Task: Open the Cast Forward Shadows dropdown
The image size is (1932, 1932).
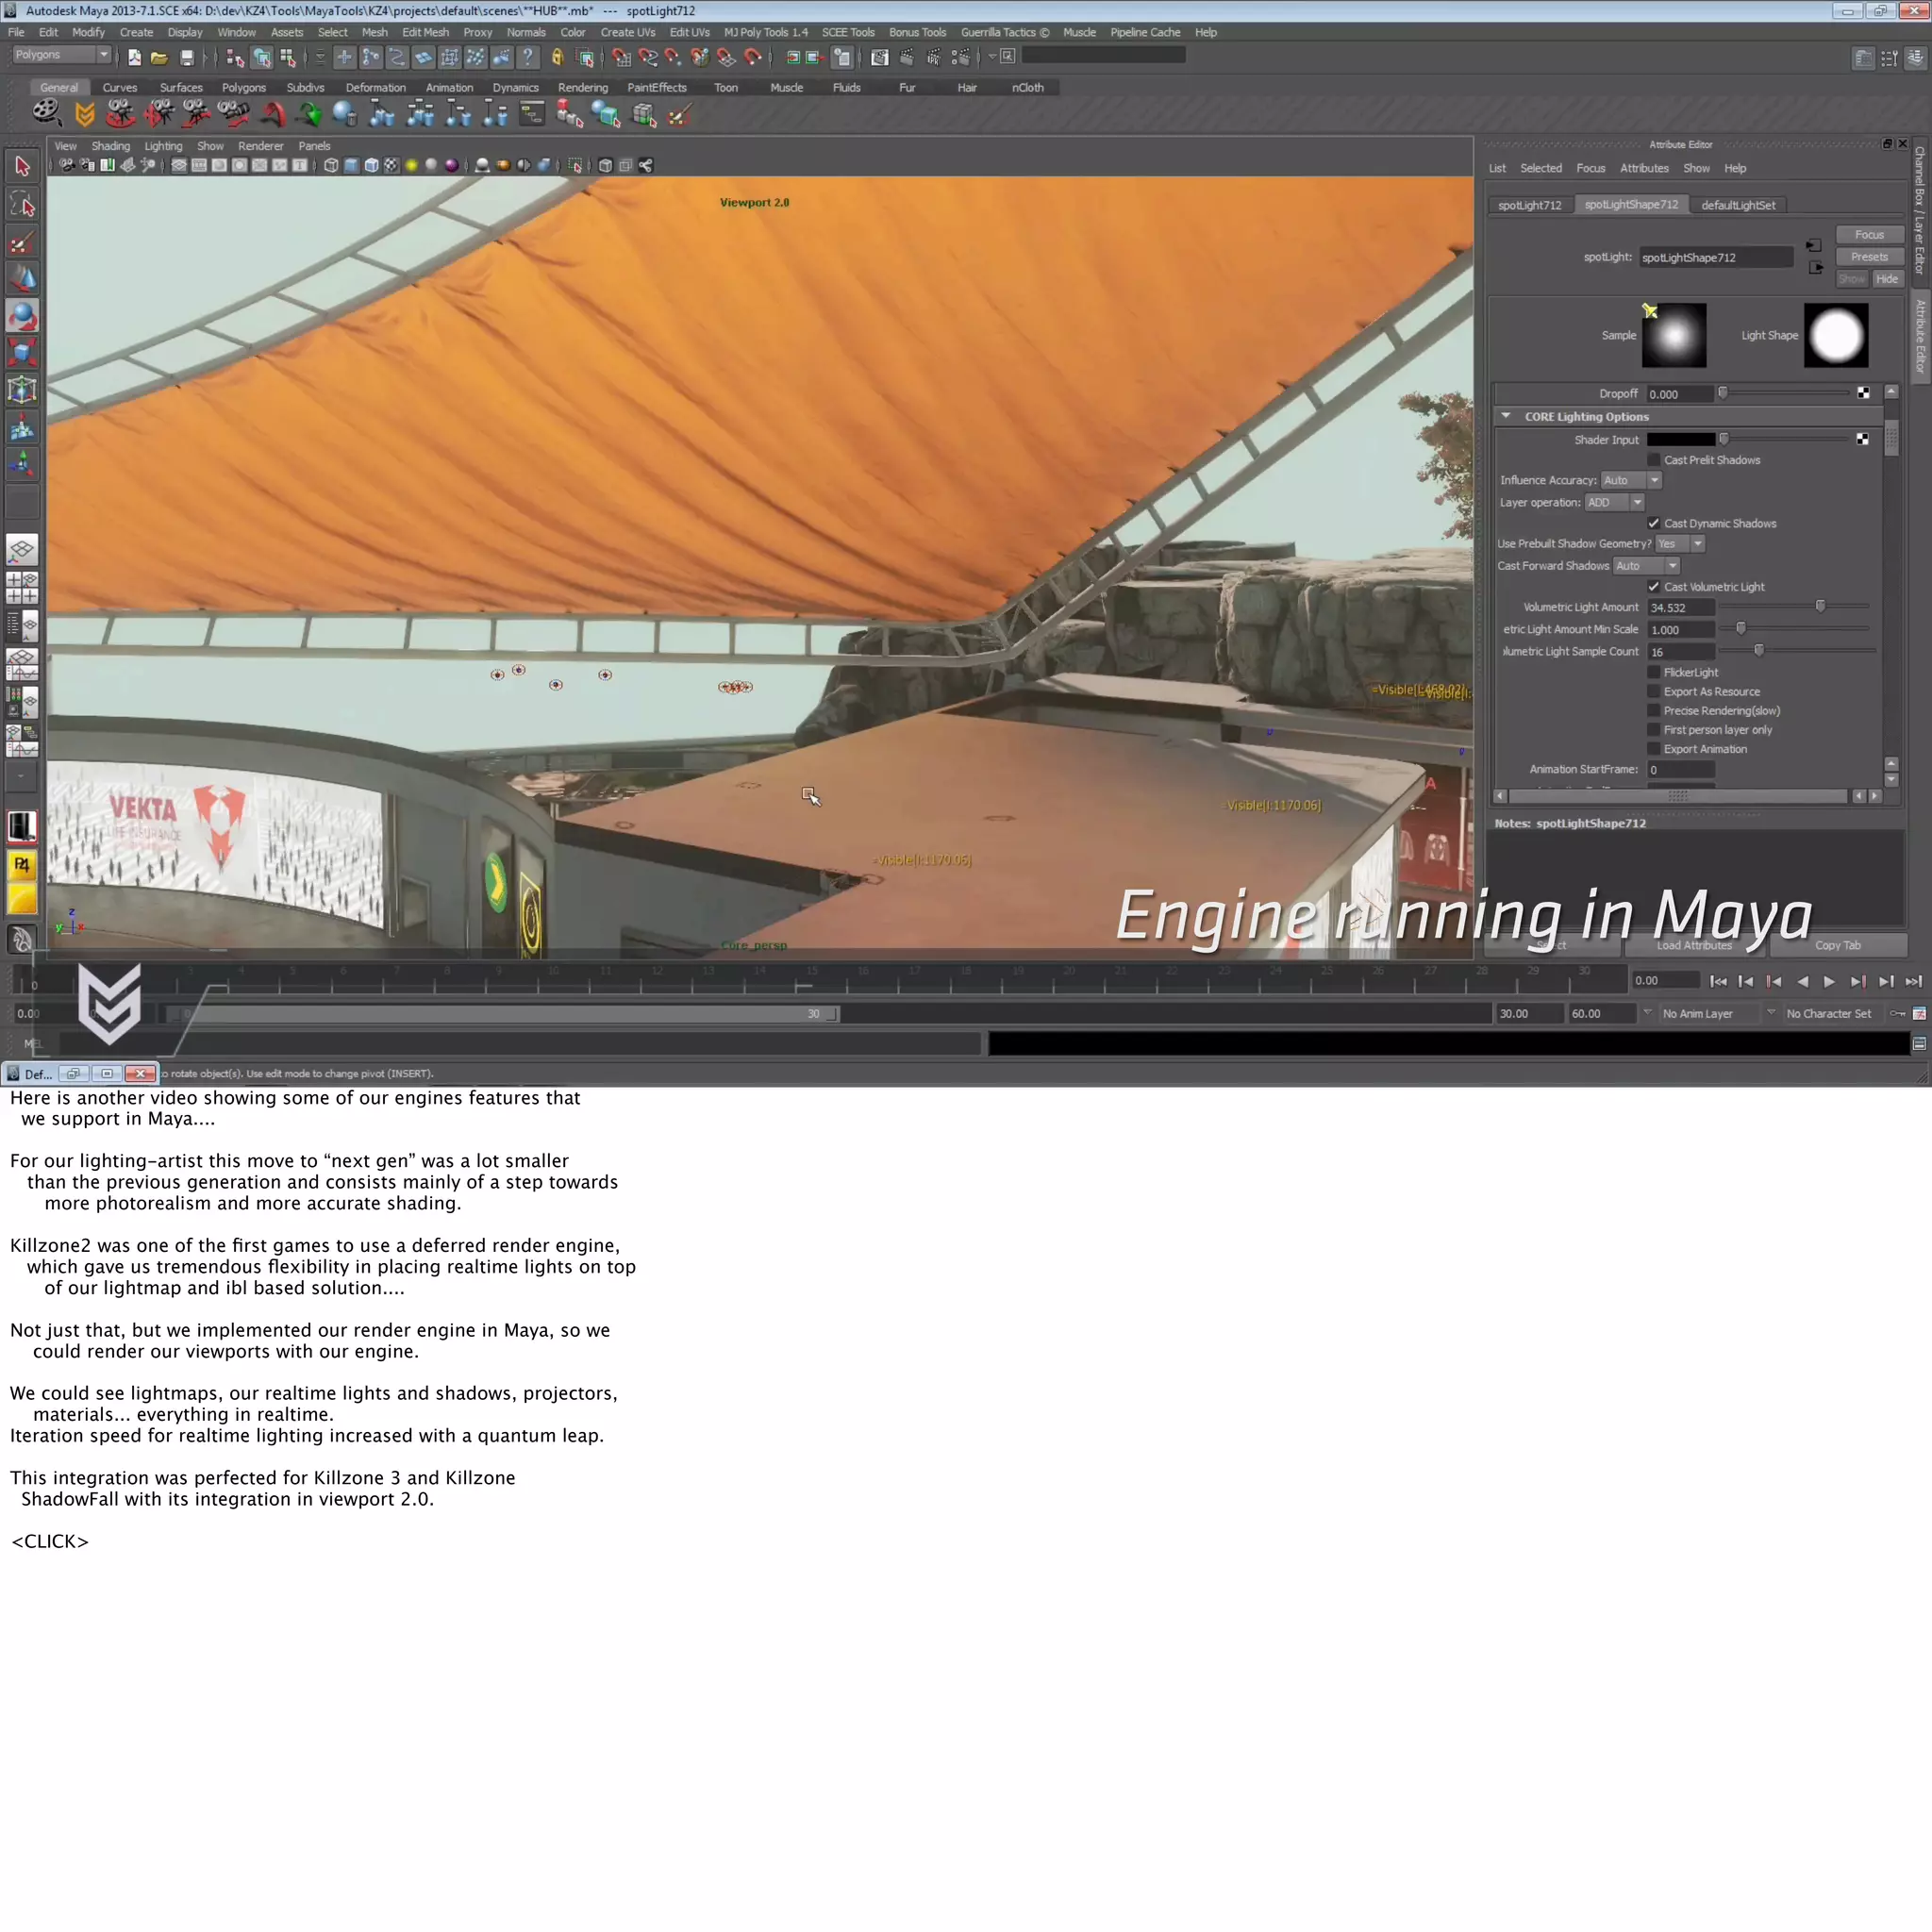Action: click(1646, 566)
